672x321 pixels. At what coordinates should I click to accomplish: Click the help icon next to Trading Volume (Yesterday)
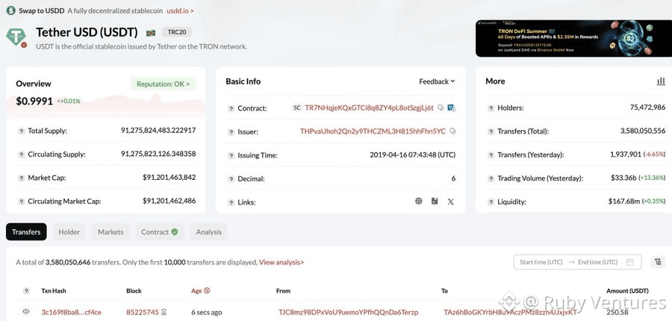(x=491, y=178)
